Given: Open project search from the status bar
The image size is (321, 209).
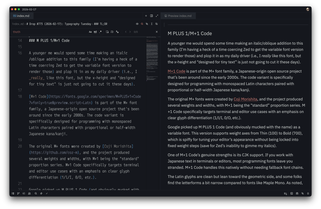Looking at the screenshot, I should (36, 193).
